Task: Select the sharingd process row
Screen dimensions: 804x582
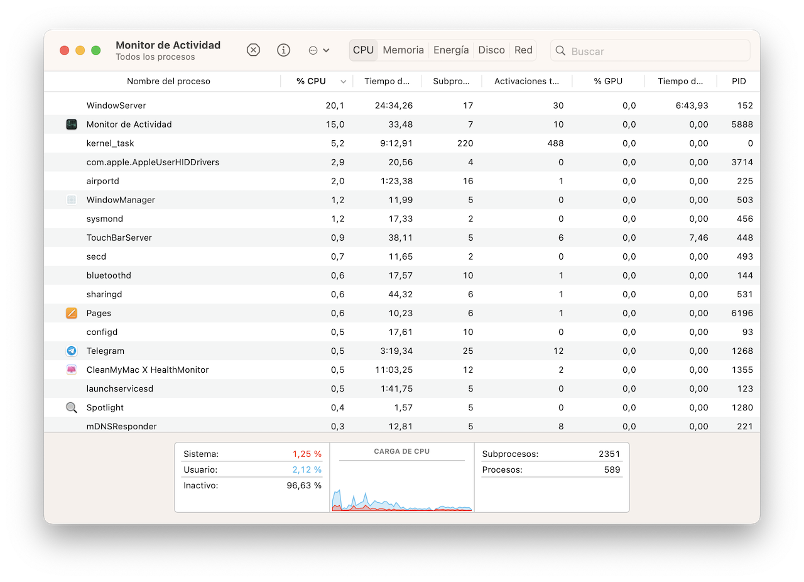Action: (x=402, y=294)
